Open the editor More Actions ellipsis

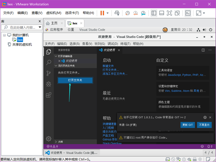[210, 50]
